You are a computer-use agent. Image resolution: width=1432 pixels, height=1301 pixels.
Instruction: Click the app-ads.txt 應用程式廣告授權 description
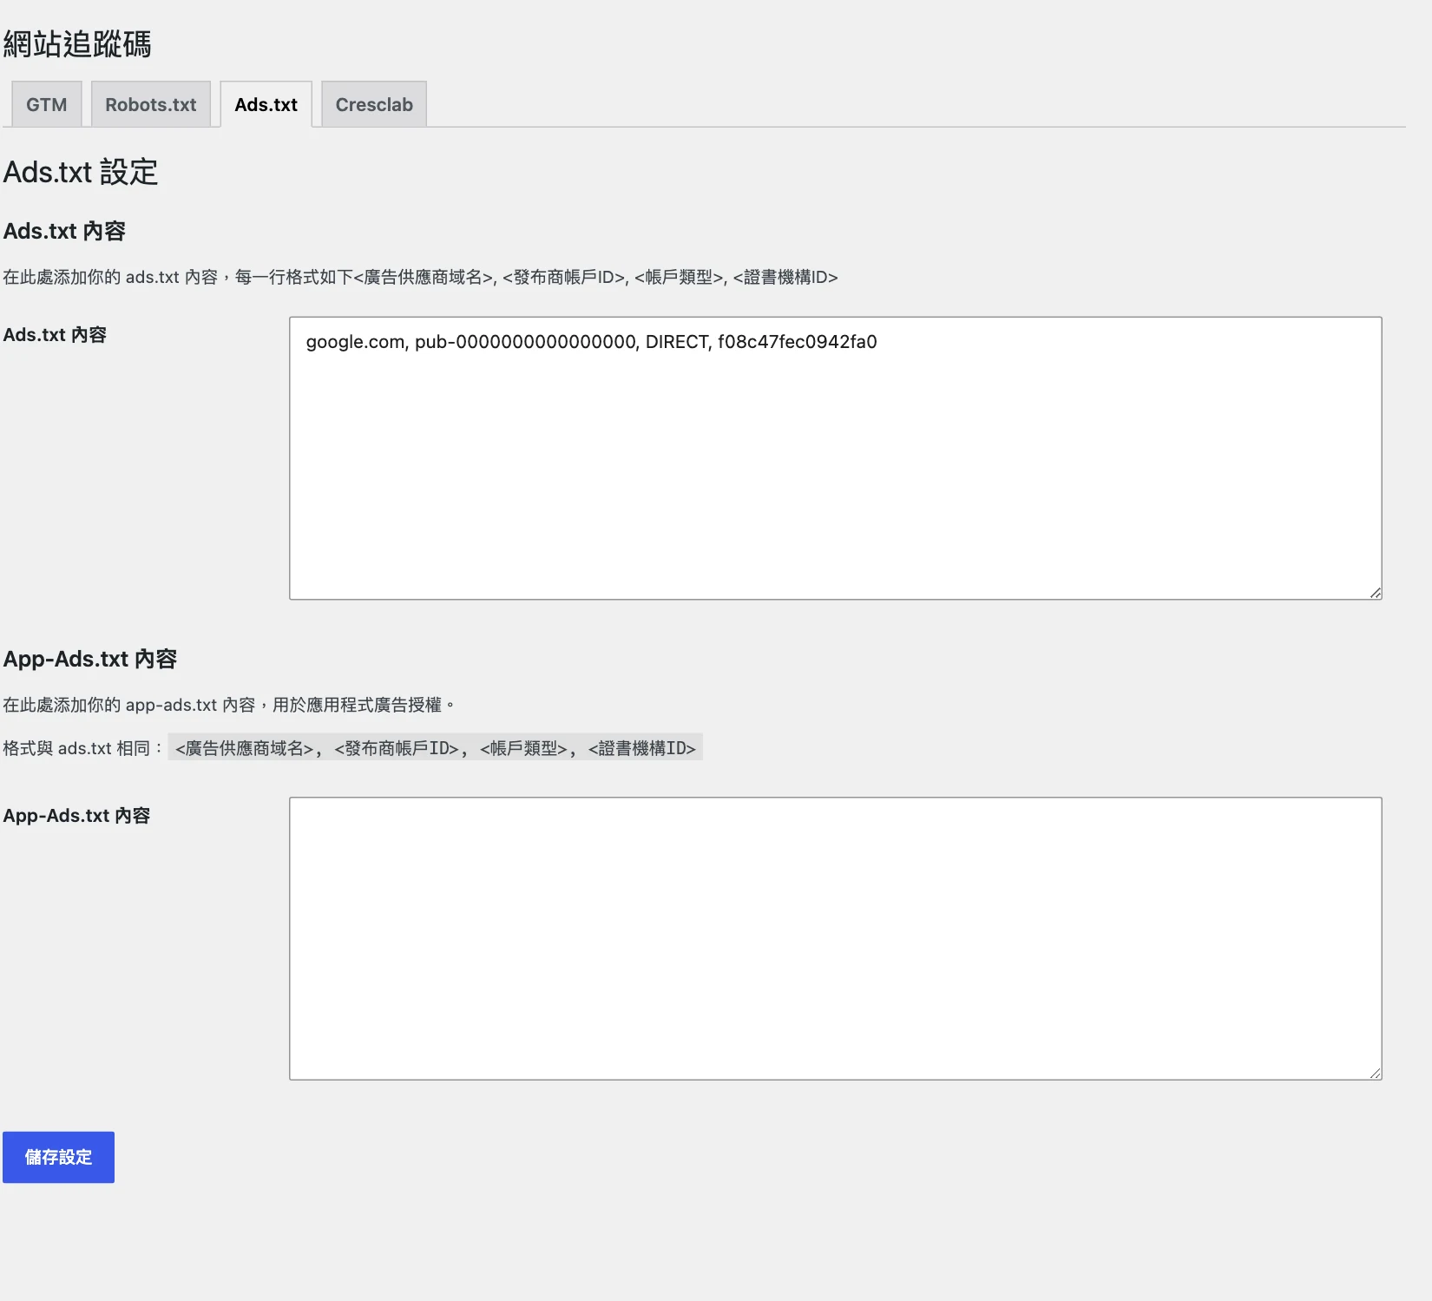point(229,705)
